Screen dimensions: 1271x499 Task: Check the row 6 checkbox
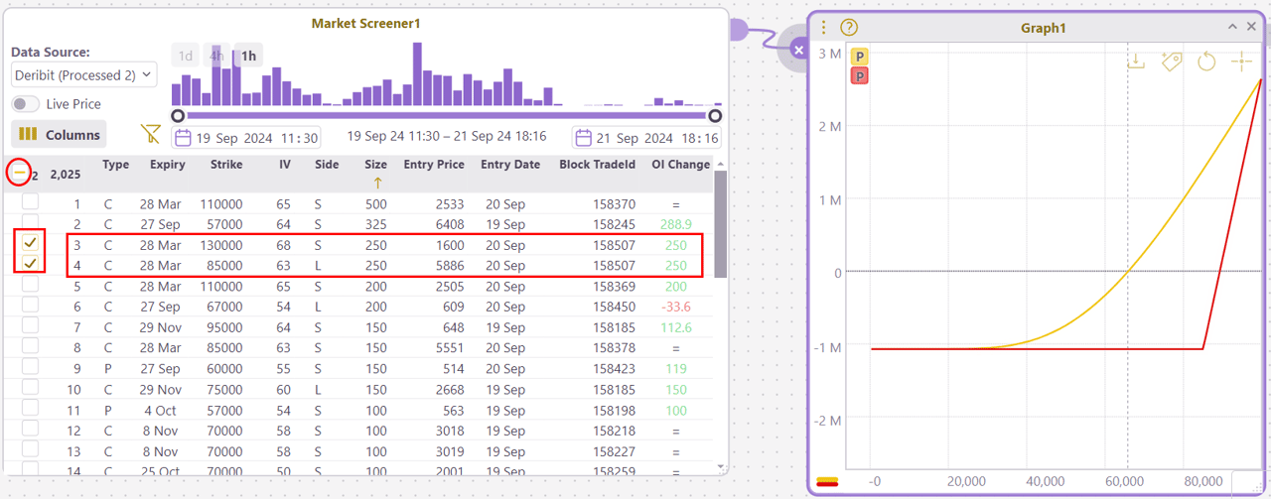[x=30, y=306]
